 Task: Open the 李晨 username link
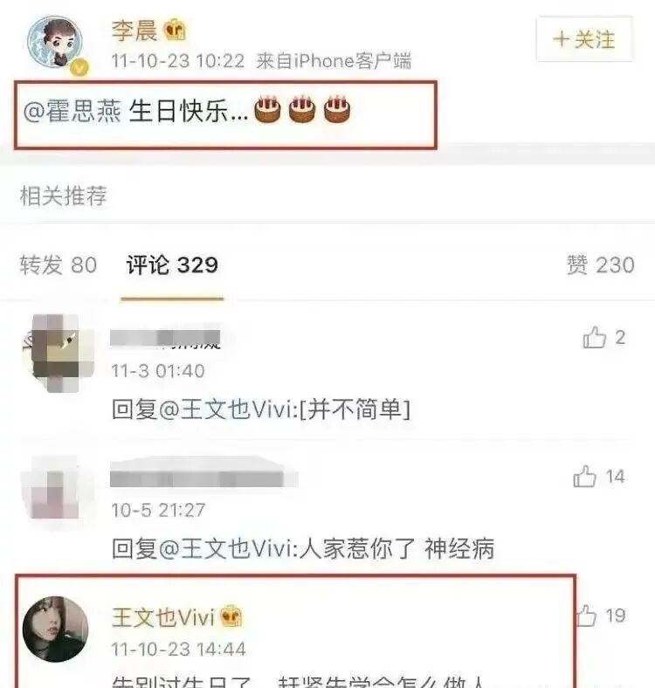coord(134,31)
